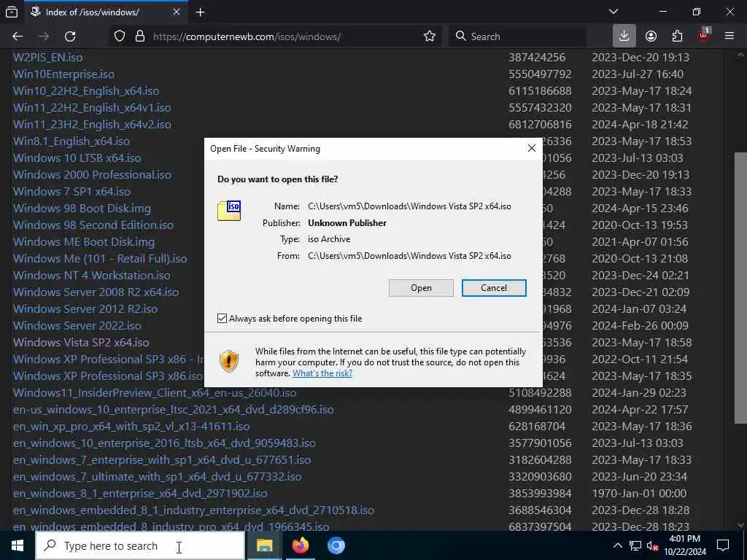
Task: Open the Windows Start menu
Action: click(x=18, y=545)
